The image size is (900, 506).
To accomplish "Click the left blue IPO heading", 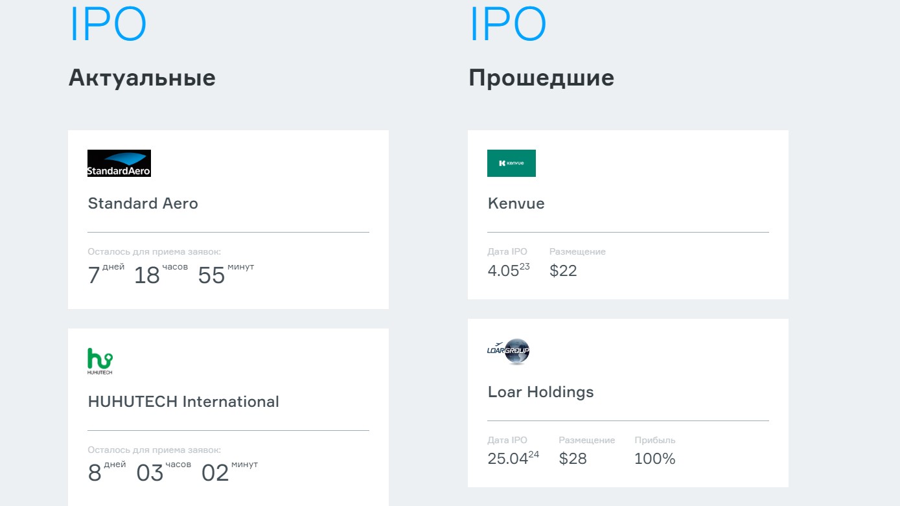I will pyautogui.click(x=108, y=25).
